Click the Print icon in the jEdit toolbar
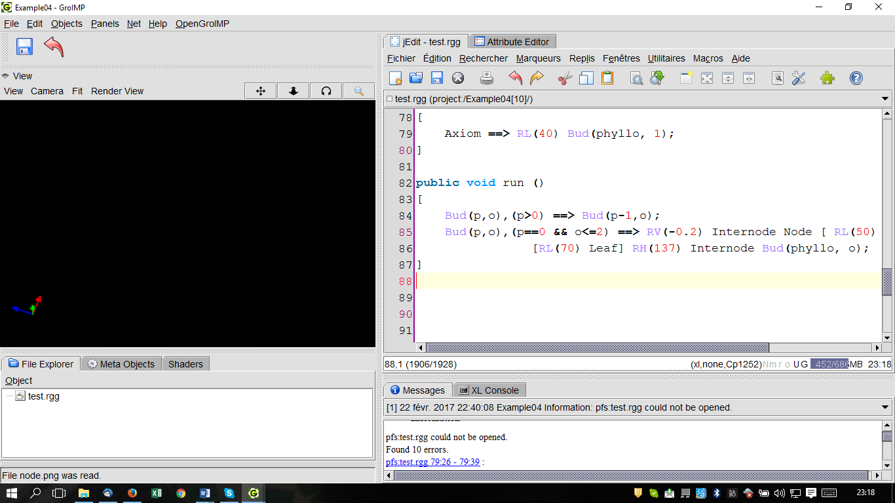Viewport: 895px width, 503px height. (x=487, y=78)
